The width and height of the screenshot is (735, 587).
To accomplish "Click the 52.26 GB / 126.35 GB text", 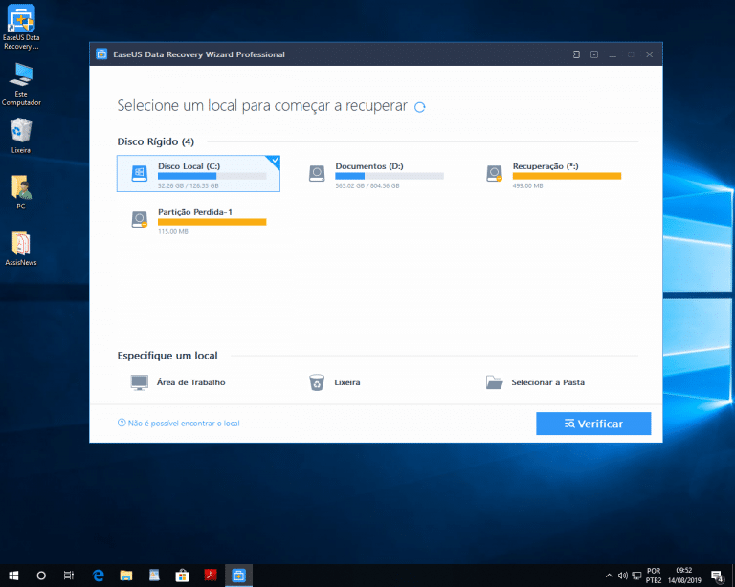I will 188,185.
